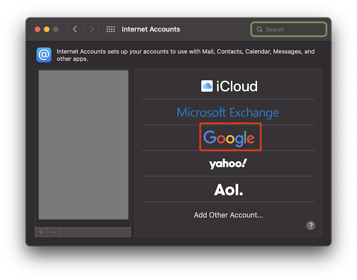Click the yellow minimize window button
The height and width of the screenshot is (280, 357).
point(47,29)
